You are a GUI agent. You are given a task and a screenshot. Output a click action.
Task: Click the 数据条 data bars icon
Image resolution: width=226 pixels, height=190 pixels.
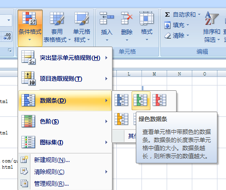[x=28, y=100]
